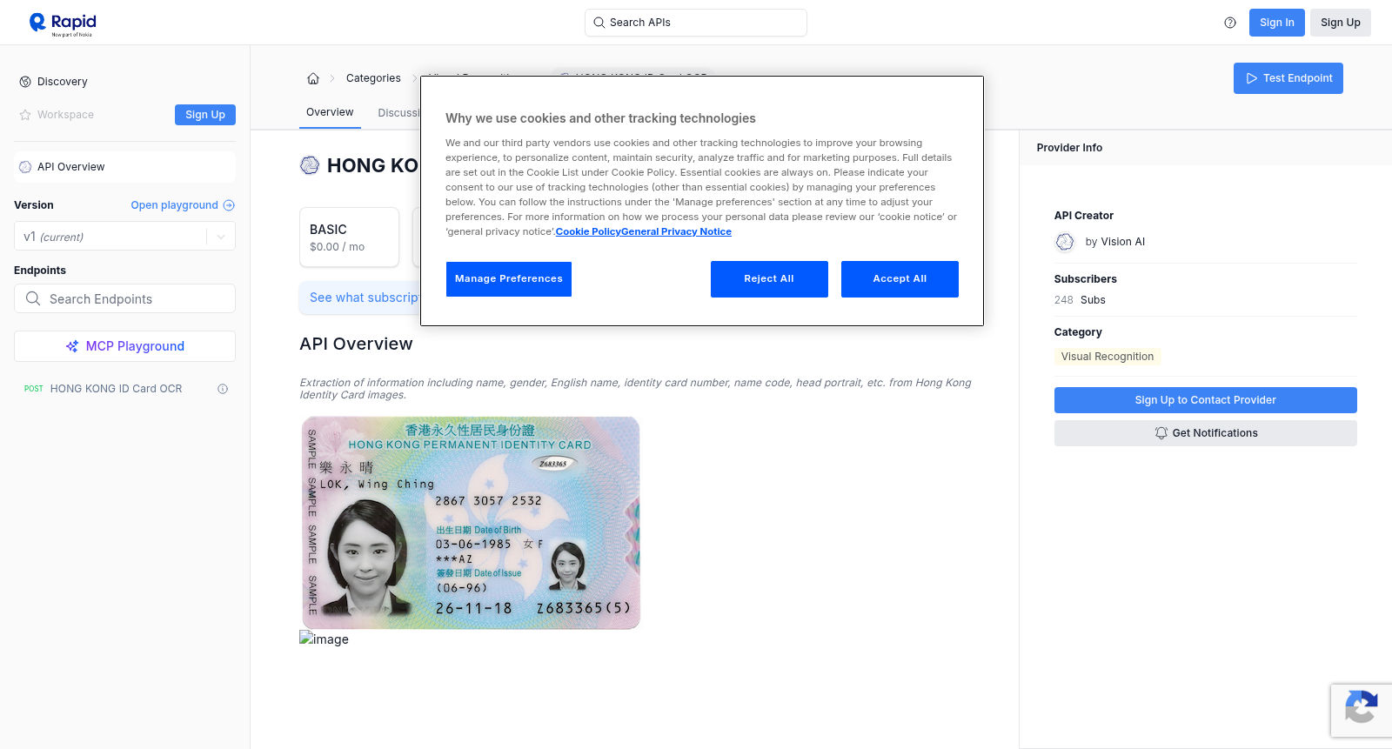Click the Search APIs field
The image size is (1392, 749).
point(696,23)
